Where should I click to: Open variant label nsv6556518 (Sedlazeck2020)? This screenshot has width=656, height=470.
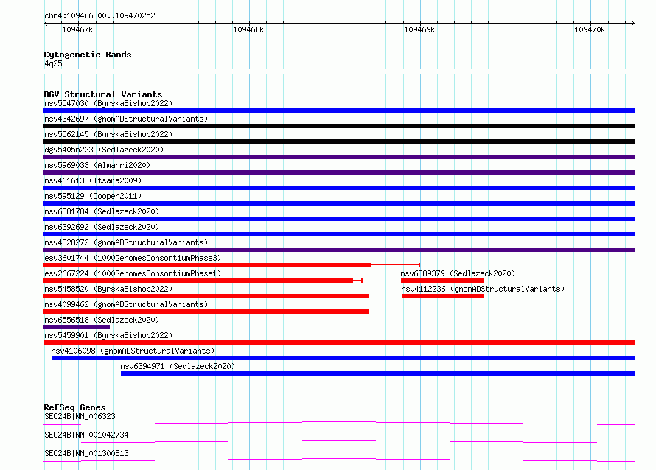[102, 320]
